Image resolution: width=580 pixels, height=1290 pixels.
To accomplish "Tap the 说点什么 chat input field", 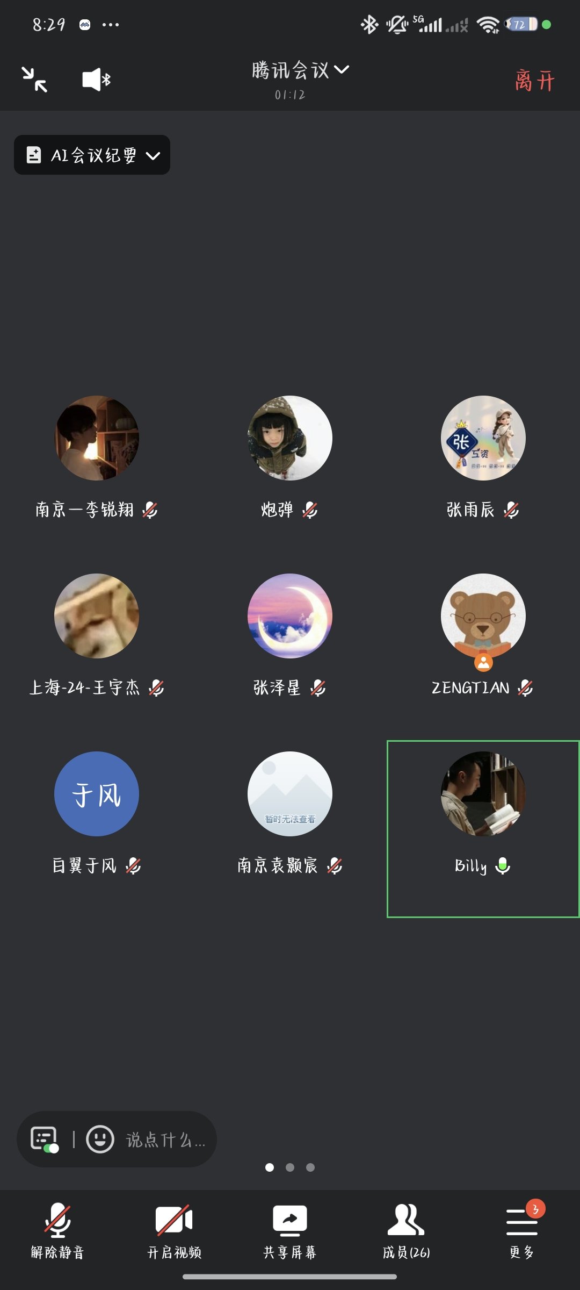I will click(x=166, y=1139).
